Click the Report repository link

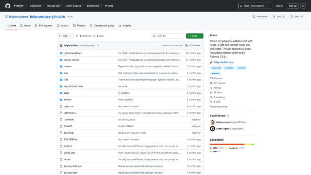(218, 107)
